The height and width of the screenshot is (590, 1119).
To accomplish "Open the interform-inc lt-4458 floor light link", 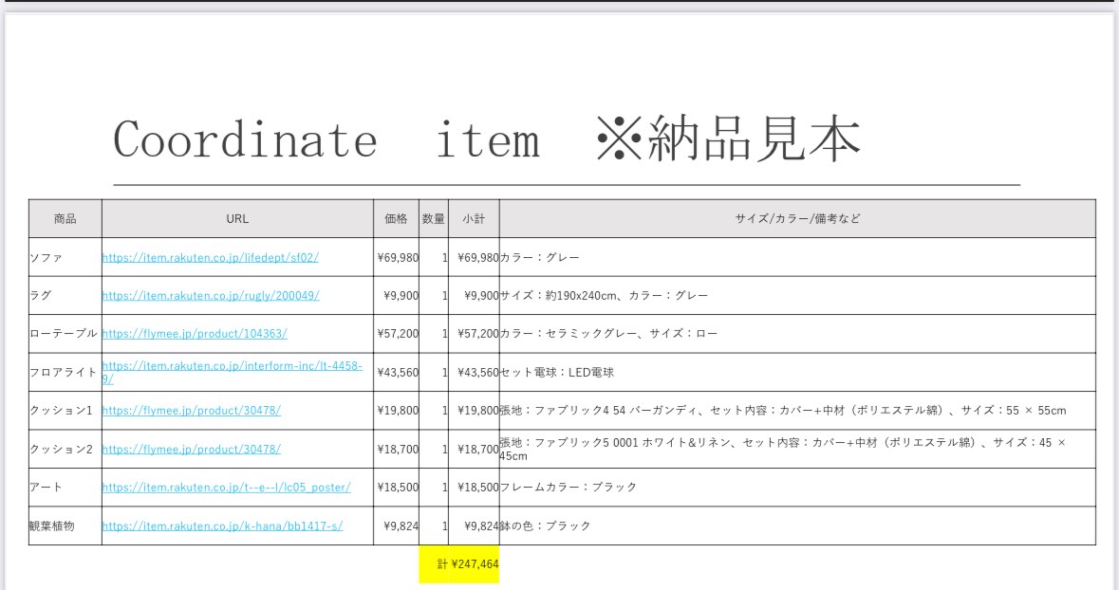I will point(232,373).
